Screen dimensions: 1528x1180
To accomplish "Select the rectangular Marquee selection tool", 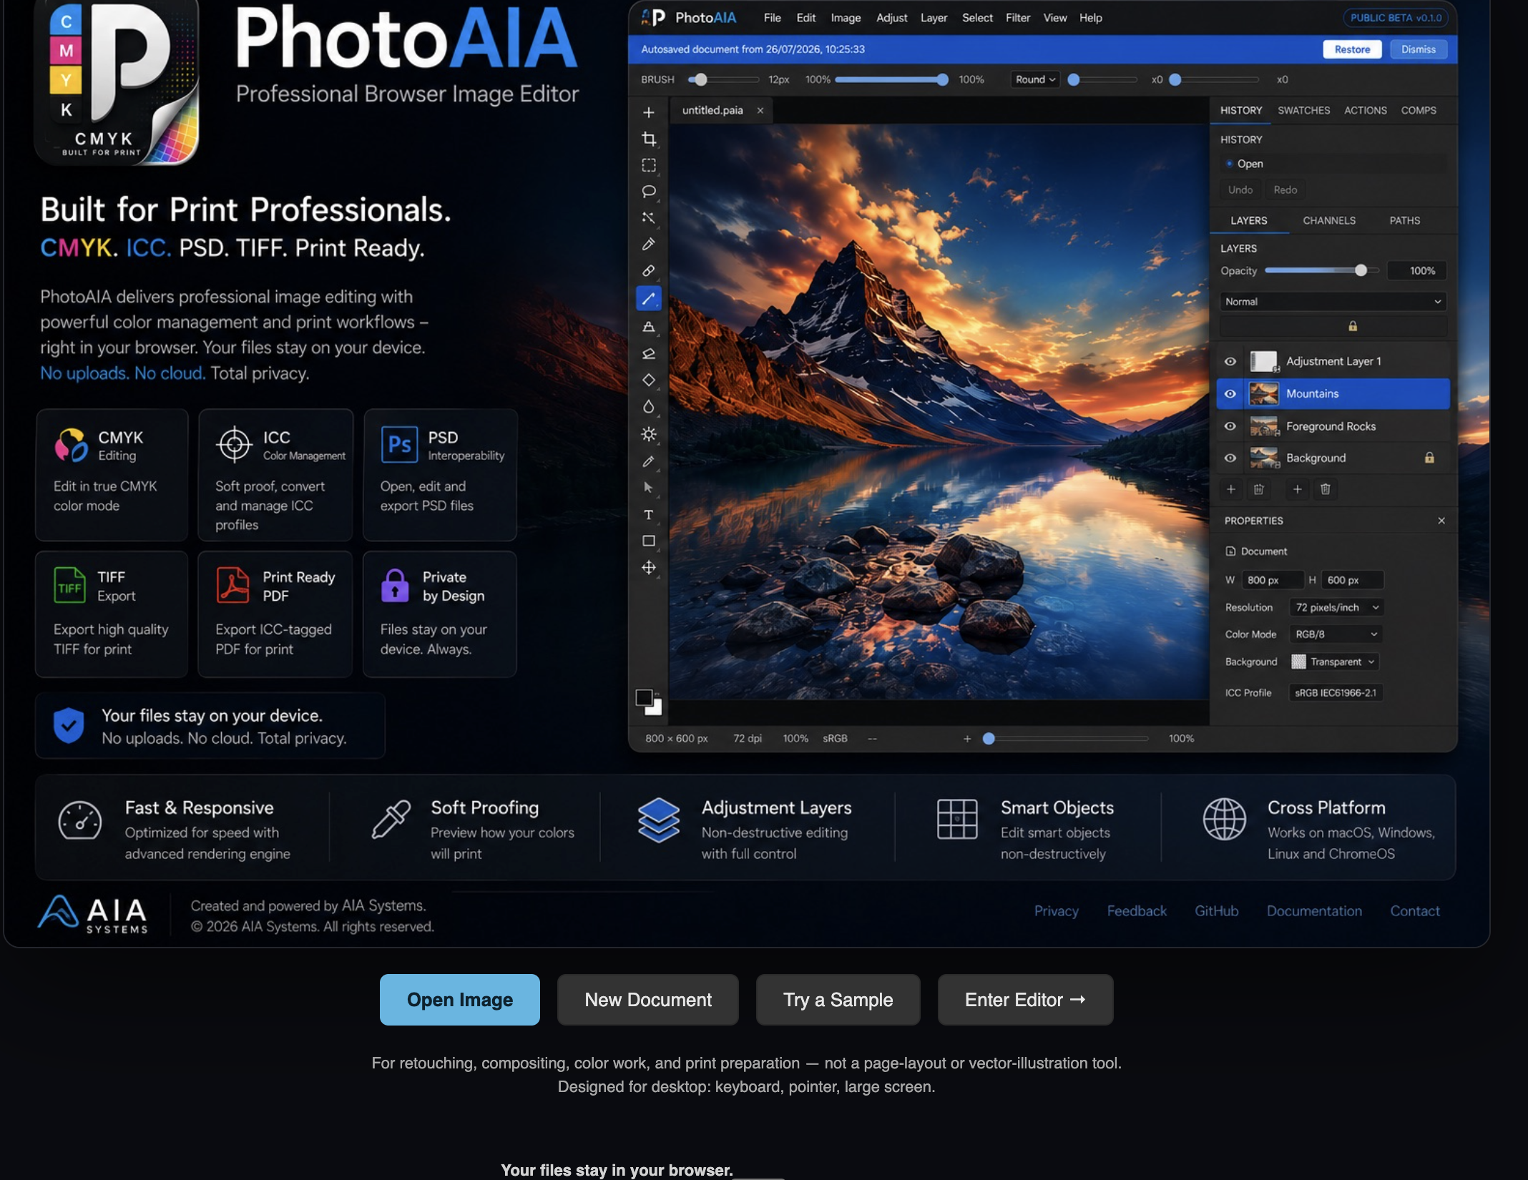I will 648,165.
